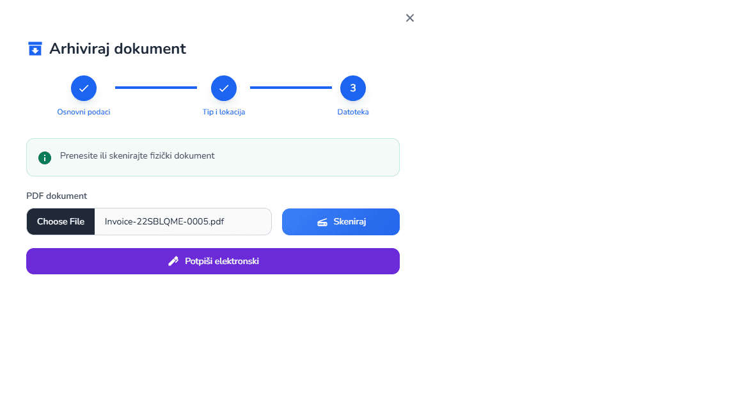Close the Arhiviraj dokument dialog
The width and height of the screenshot is (733, 399).
coord(410,18)
